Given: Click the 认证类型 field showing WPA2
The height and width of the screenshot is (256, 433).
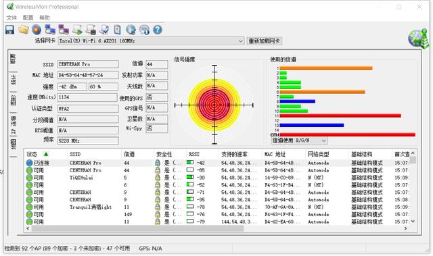Looking at the screenshot, I should (x=88, y=109).
